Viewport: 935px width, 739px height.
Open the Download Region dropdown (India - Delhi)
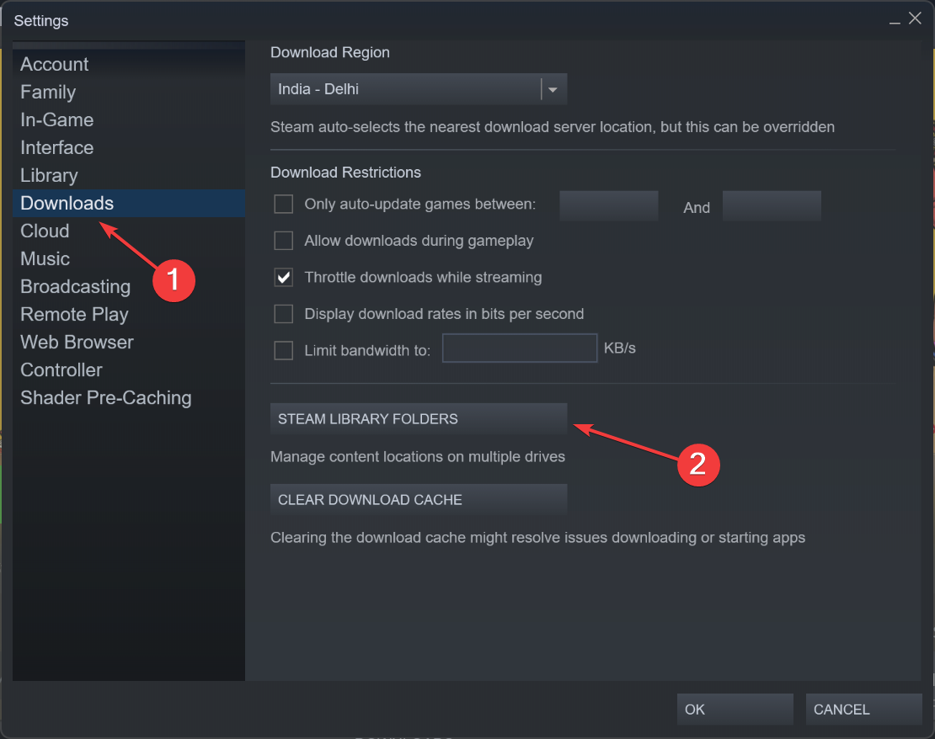[x=418, y=89]
